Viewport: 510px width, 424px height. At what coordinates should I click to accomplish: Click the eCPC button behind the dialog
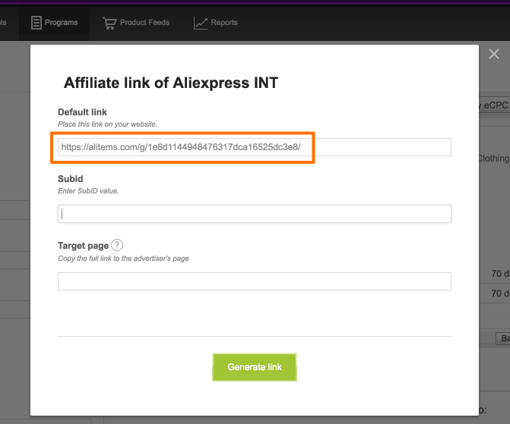pyautogui.click(x=494, y=105)
